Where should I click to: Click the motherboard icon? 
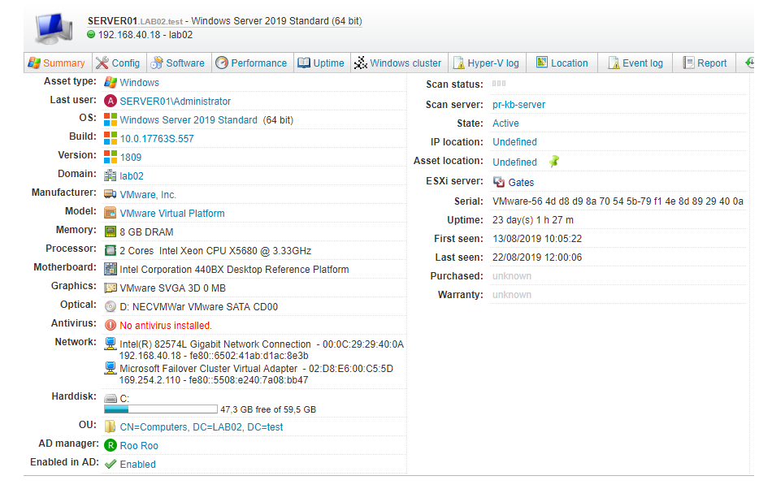coord(111,269)
